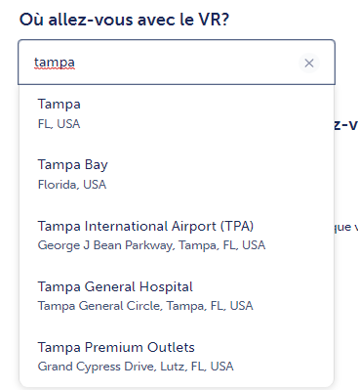Viewport: 358px width, 390px height.
Task: Click the typed word tampa in field
Action: (55, 63)
